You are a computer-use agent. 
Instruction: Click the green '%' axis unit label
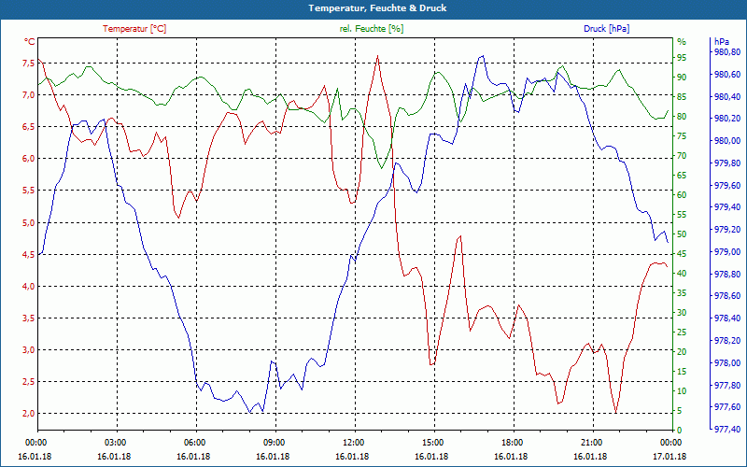coord(682,42)
